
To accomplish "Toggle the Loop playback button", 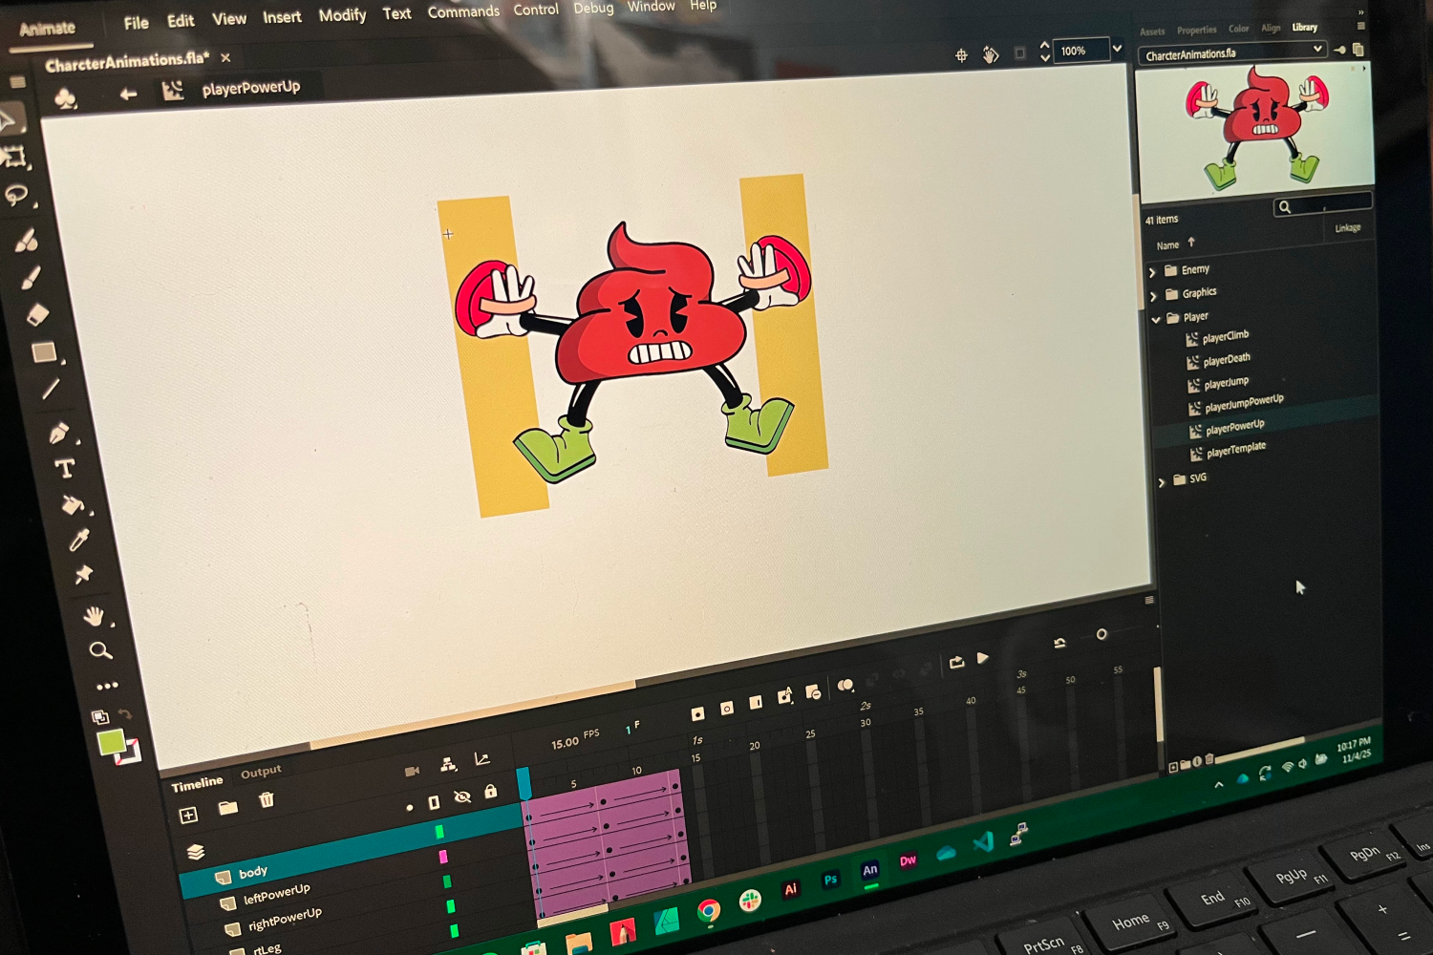I will (956, 663).
